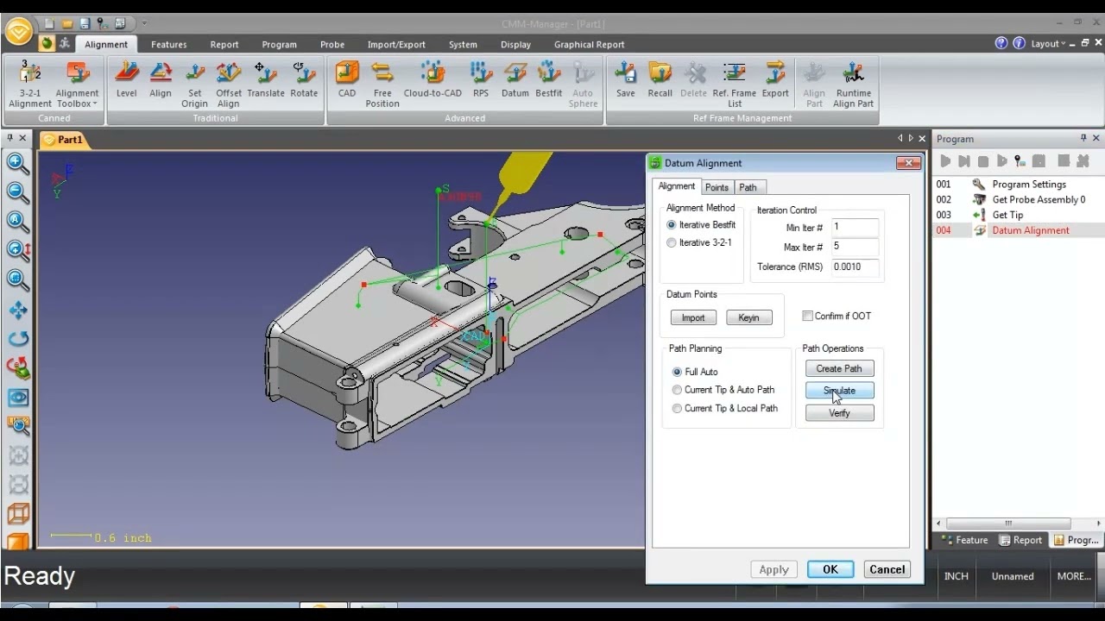The width and height of the screenshot is (1105, 621).
Task: Click the Align tool in Traditional group
Action: click(161, 80)
